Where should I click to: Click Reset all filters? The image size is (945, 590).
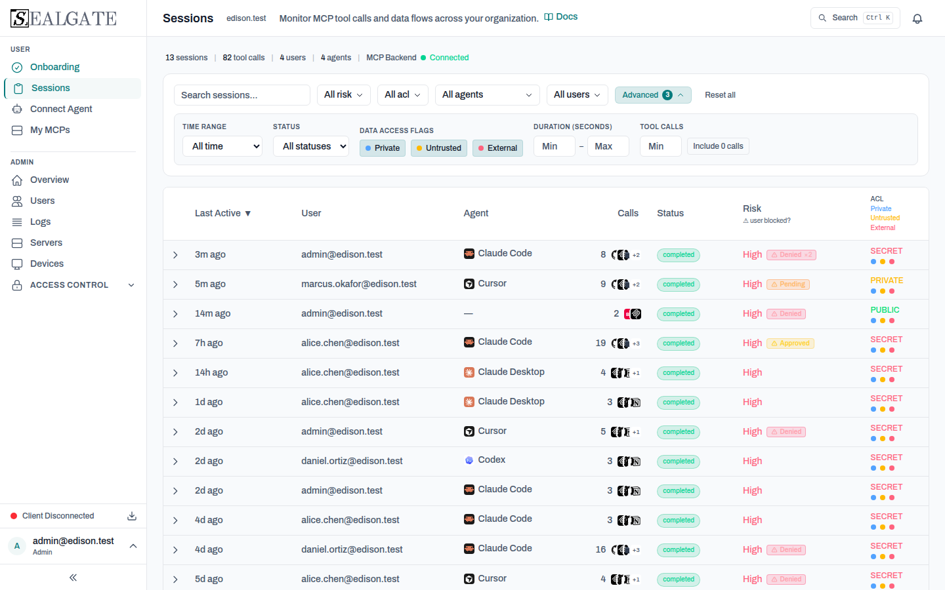coord(720,95)
